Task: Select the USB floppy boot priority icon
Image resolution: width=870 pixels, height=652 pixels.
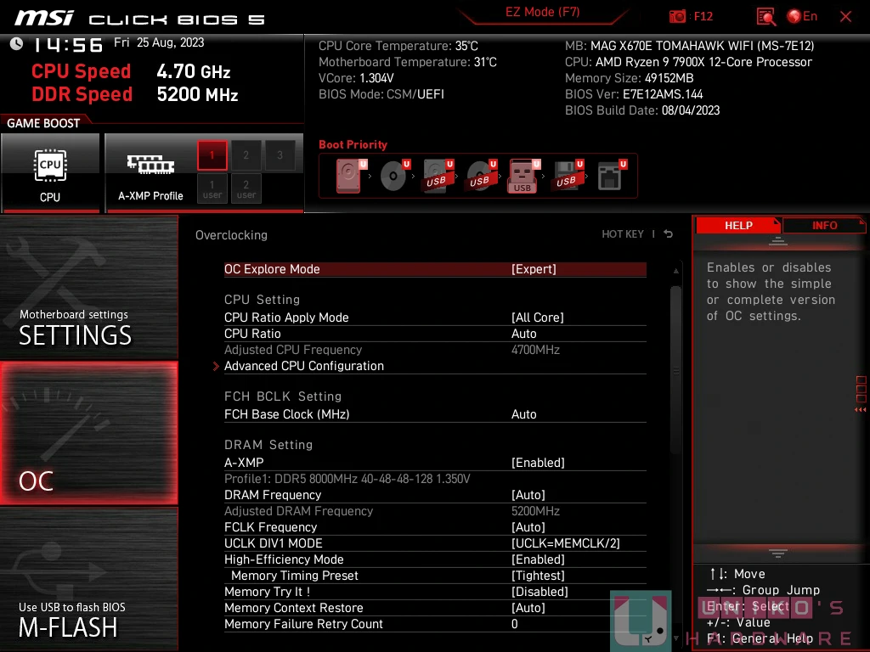Action: click(x=568, y=176)
